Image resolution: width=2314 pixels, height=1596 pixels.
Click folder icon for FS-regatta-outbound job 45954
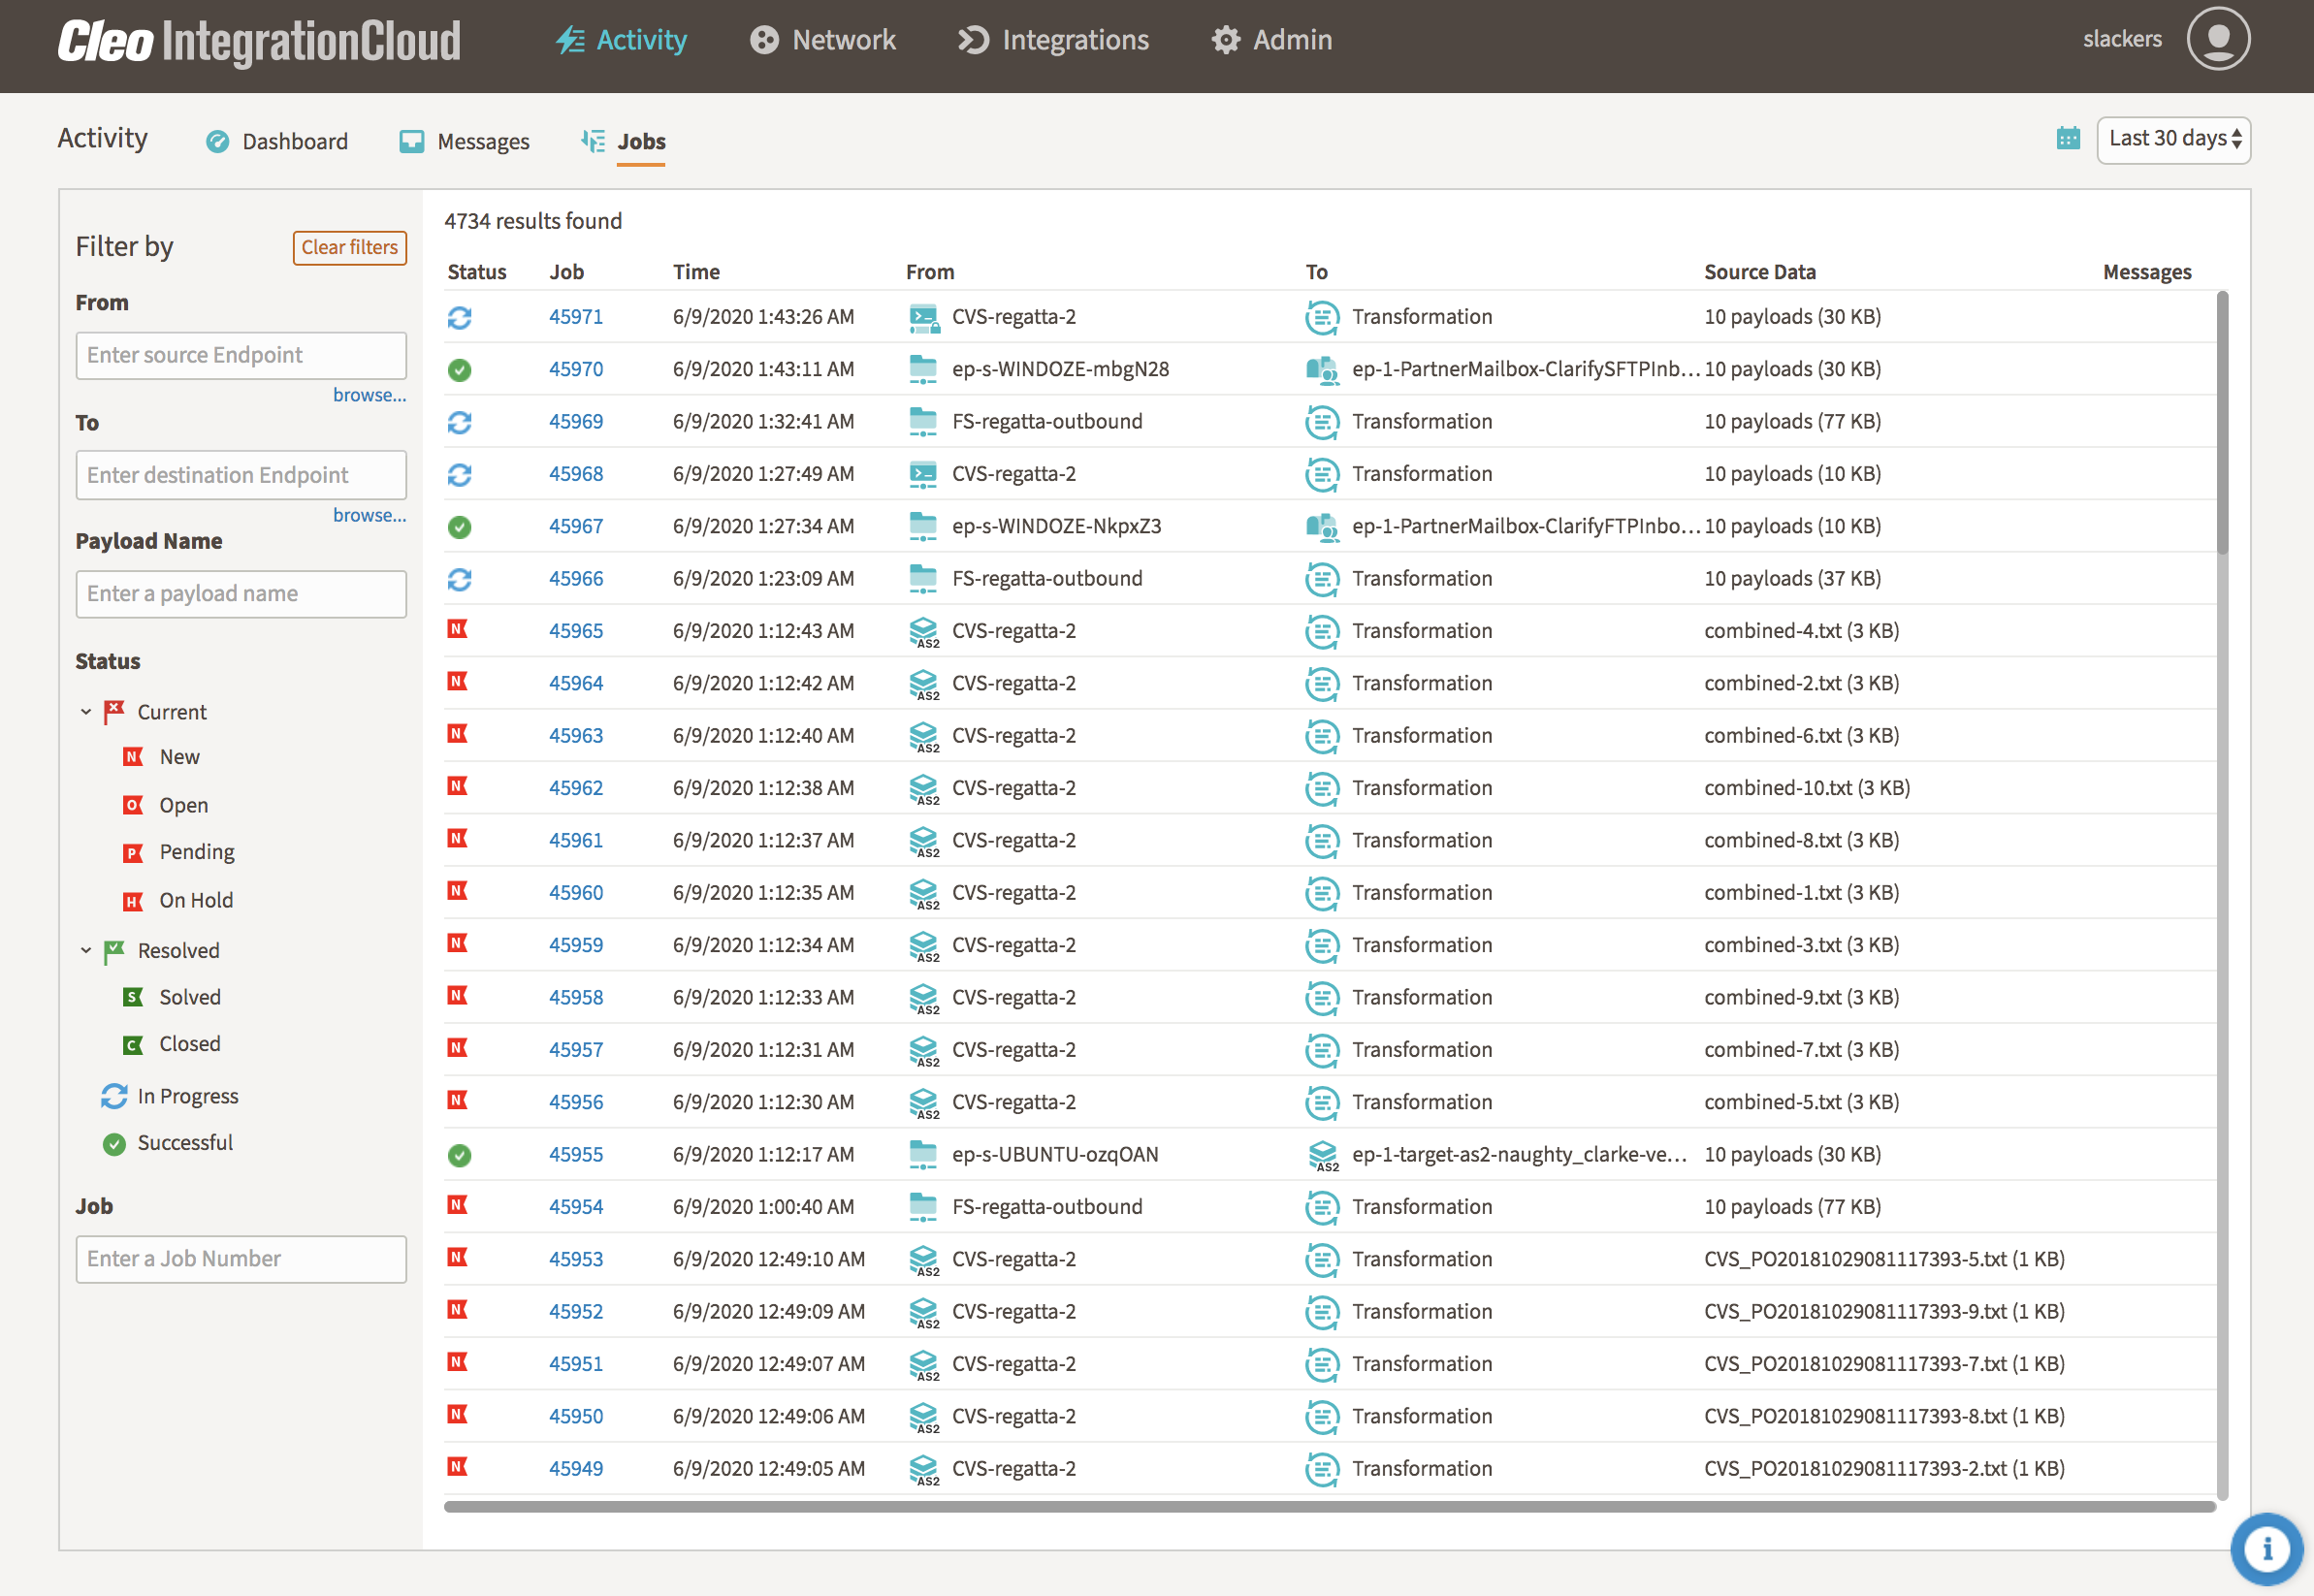point(923,1208)
